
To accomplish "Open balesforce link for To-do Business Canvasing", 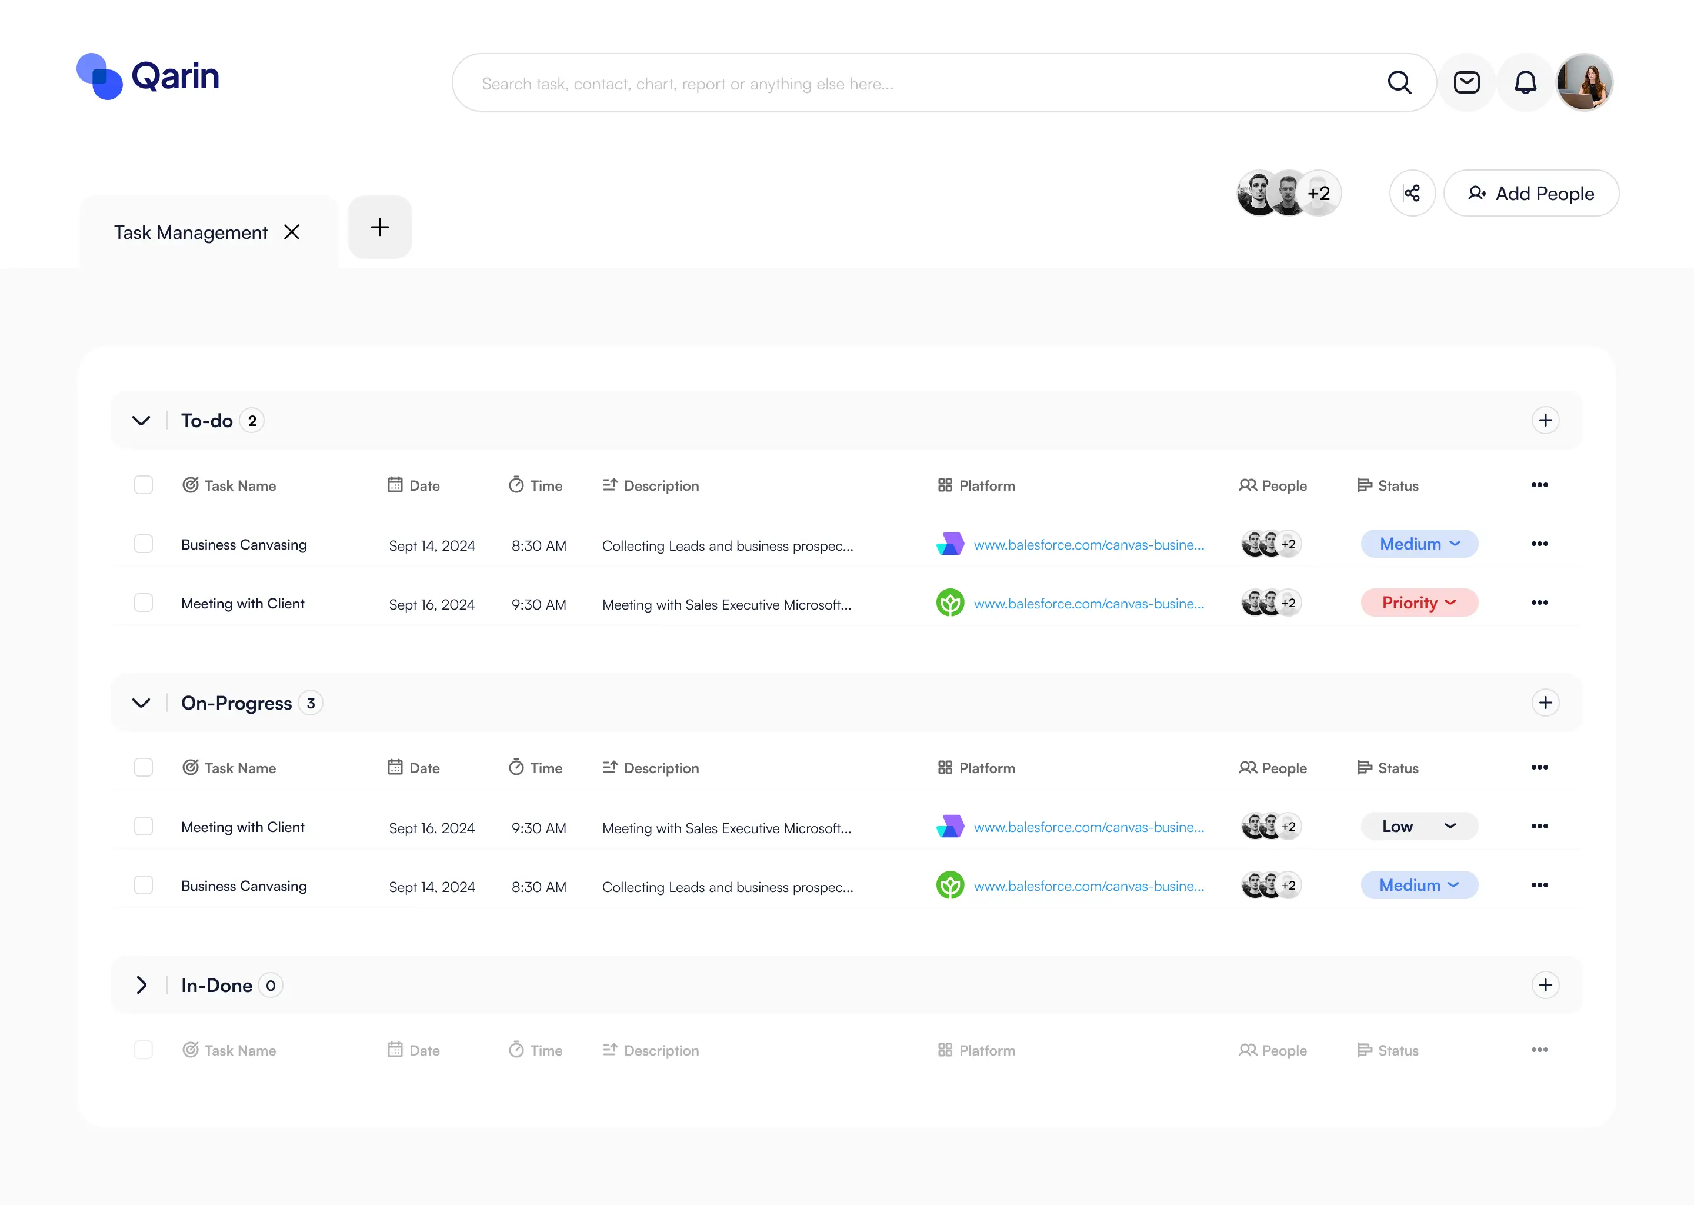I will click(x=1088, y=545).
